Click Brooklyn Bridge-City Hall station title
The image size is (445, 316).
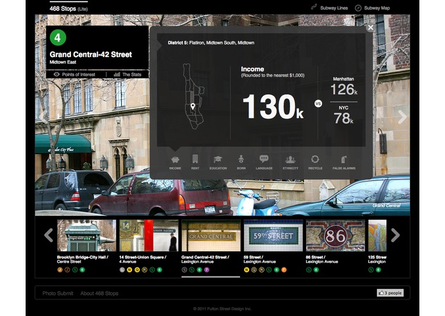[x=83, y=259]
